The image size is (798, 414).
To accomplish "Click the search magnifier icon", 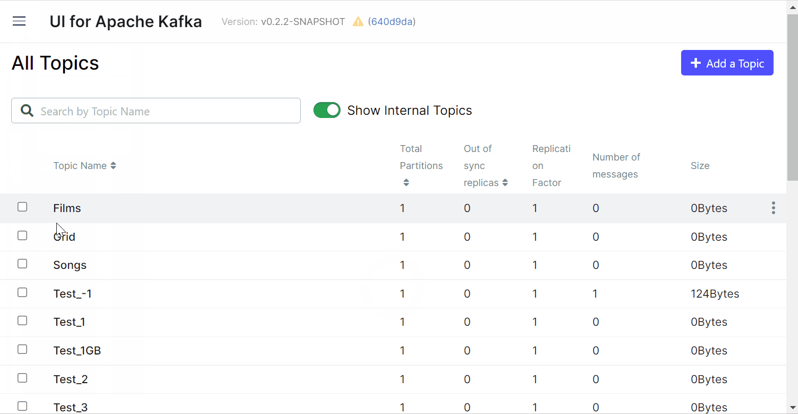I will tap(27, 111).
